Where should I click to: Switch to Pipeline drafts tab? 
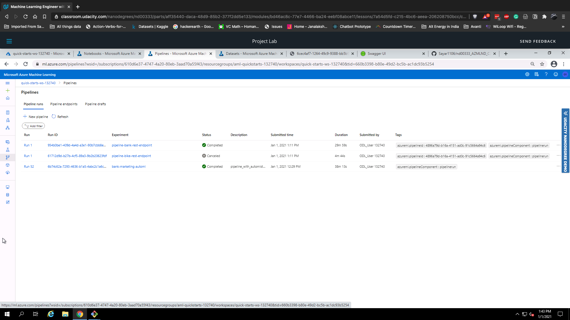pyautogui.click(x=95, y=104)
